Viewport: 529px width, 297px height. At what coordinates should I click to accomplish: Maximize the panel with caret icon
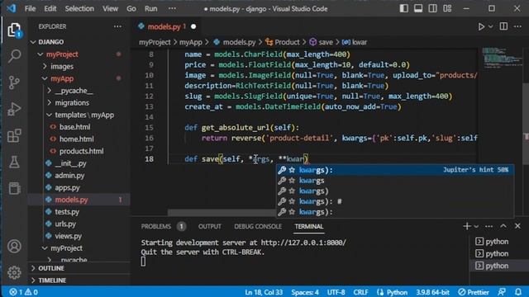coord(503,226)
